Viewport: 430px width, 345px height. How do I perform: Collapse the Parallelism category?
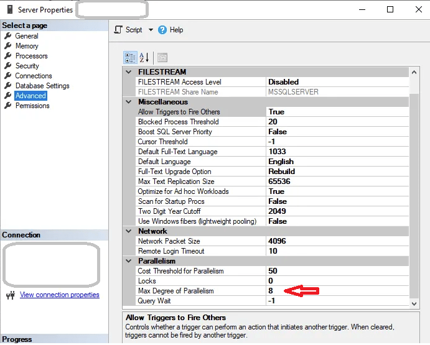(x=129, y=261)
